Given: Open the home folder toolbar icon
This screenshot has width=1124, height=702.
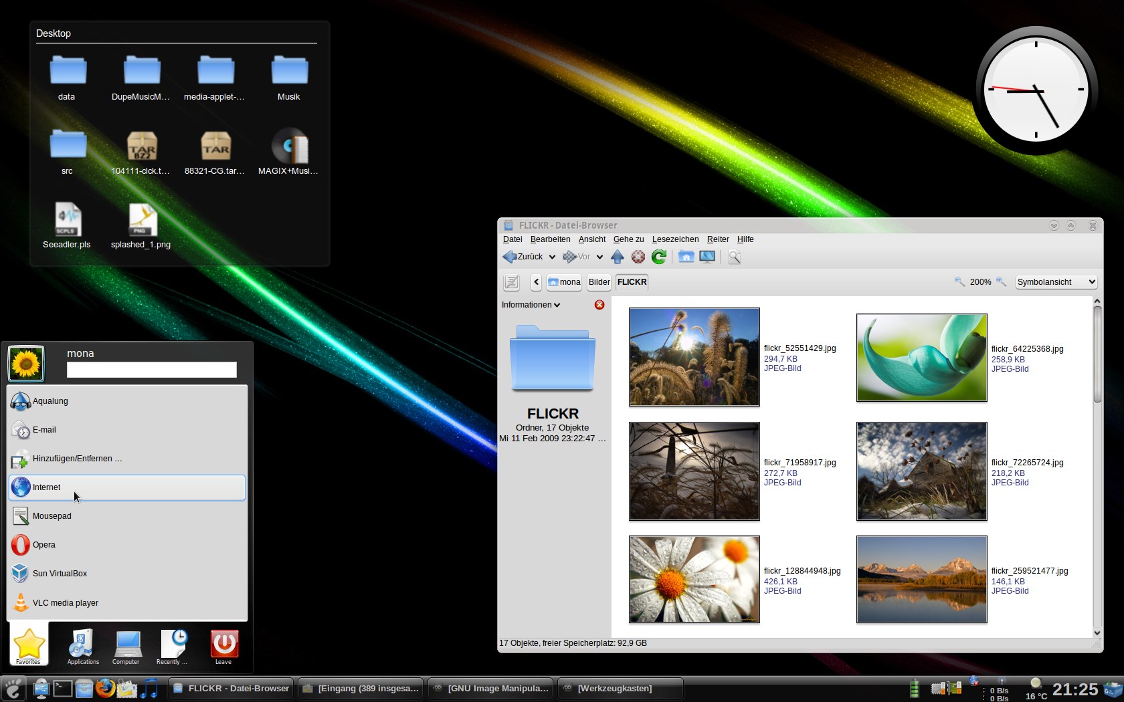Looking at the screenshot, I should tap(686, 257).
